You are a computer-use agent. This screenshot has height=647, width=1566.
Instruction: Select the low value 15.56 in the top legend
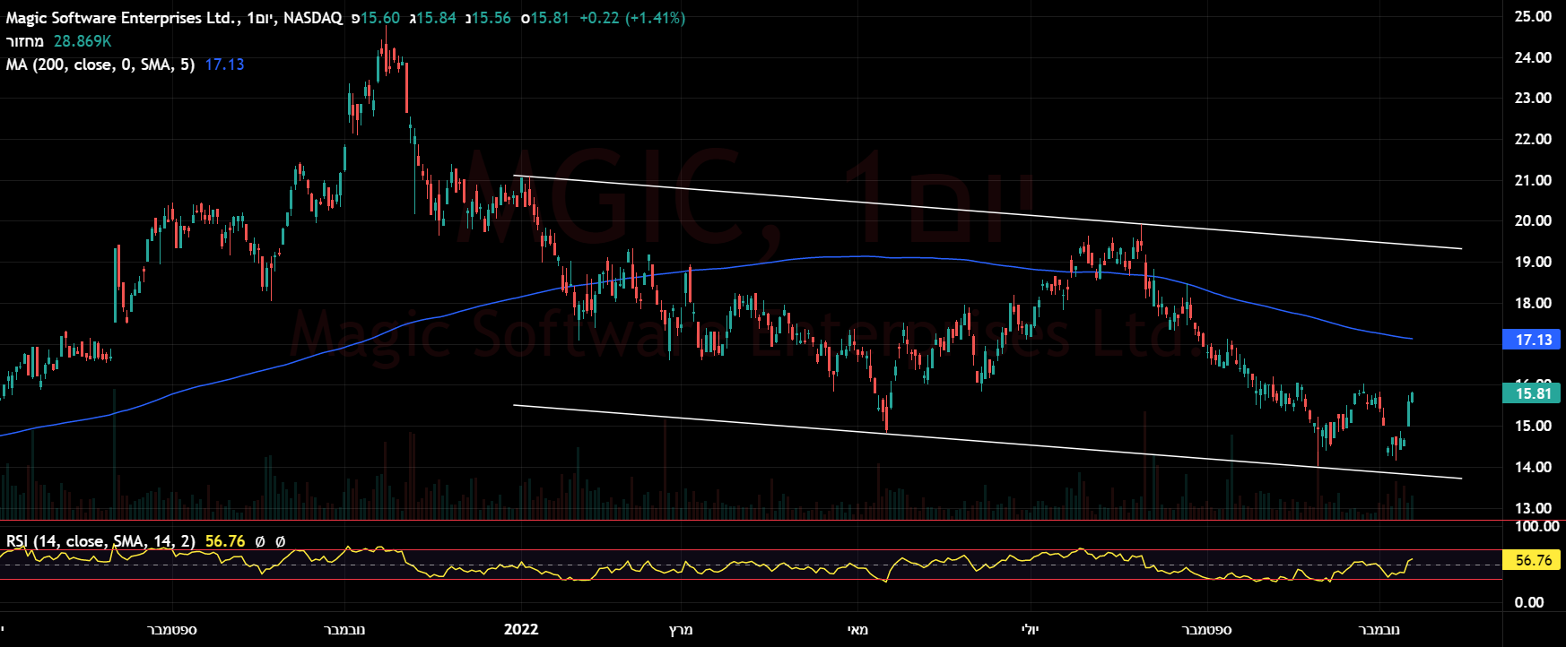tap(492, 18)
